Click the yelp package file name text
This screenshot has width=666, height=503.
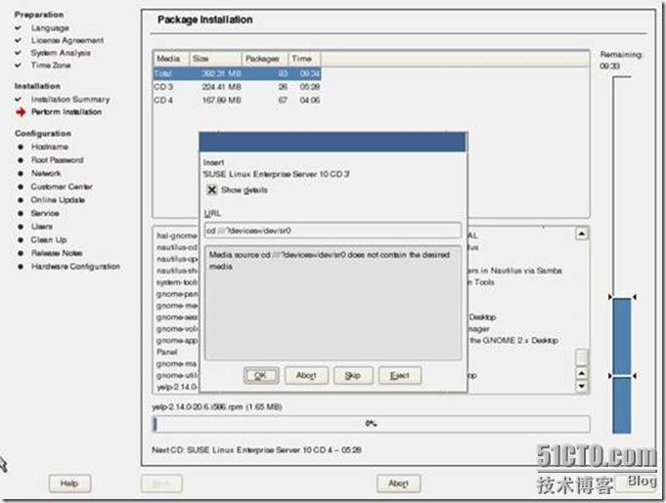pos(217,406)
